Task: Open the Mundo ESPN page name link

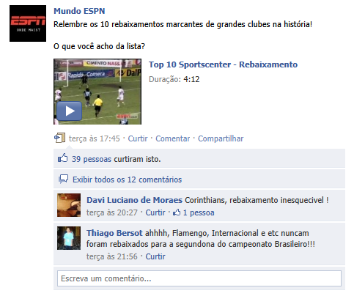Action: [x=79, y=11]
